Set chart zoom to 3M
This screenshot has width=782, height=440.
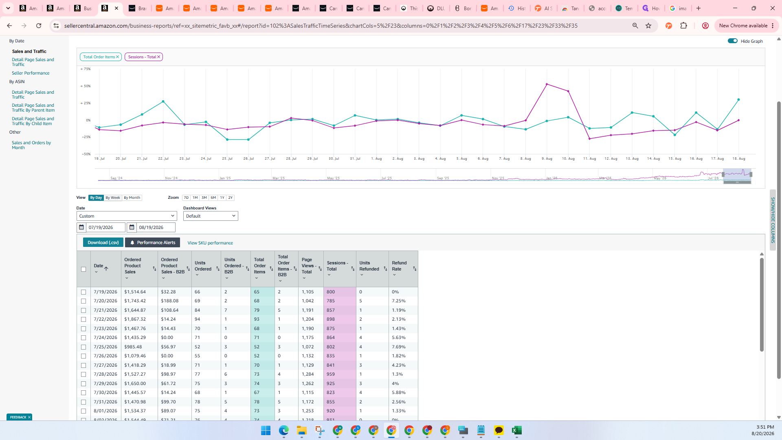click(x=204, y=198)
